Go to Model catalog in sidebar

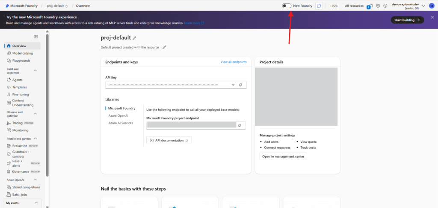point(22,53)
